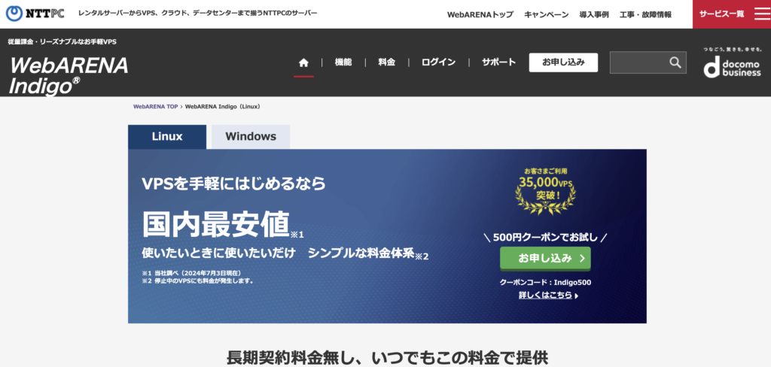Screen dimensions: 771x367
Task: Click the 500円クーポンでお試し text
Action: coord(545,238)
